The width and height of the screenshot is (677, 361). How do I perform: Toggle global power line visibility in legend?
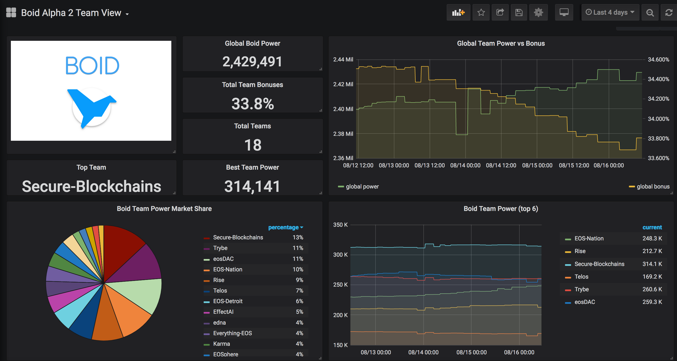[358, 187]
